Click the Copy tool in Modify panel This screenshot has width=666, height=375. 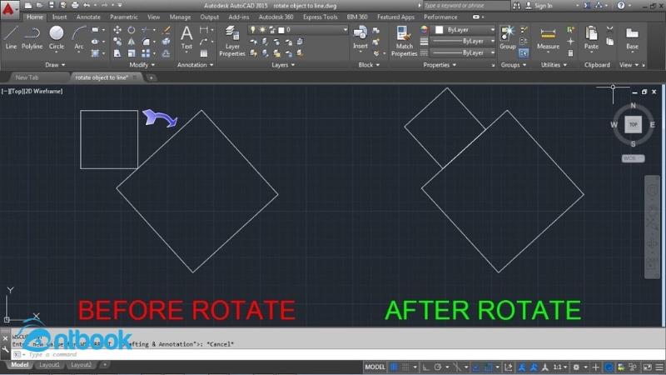tap(117, 42)
